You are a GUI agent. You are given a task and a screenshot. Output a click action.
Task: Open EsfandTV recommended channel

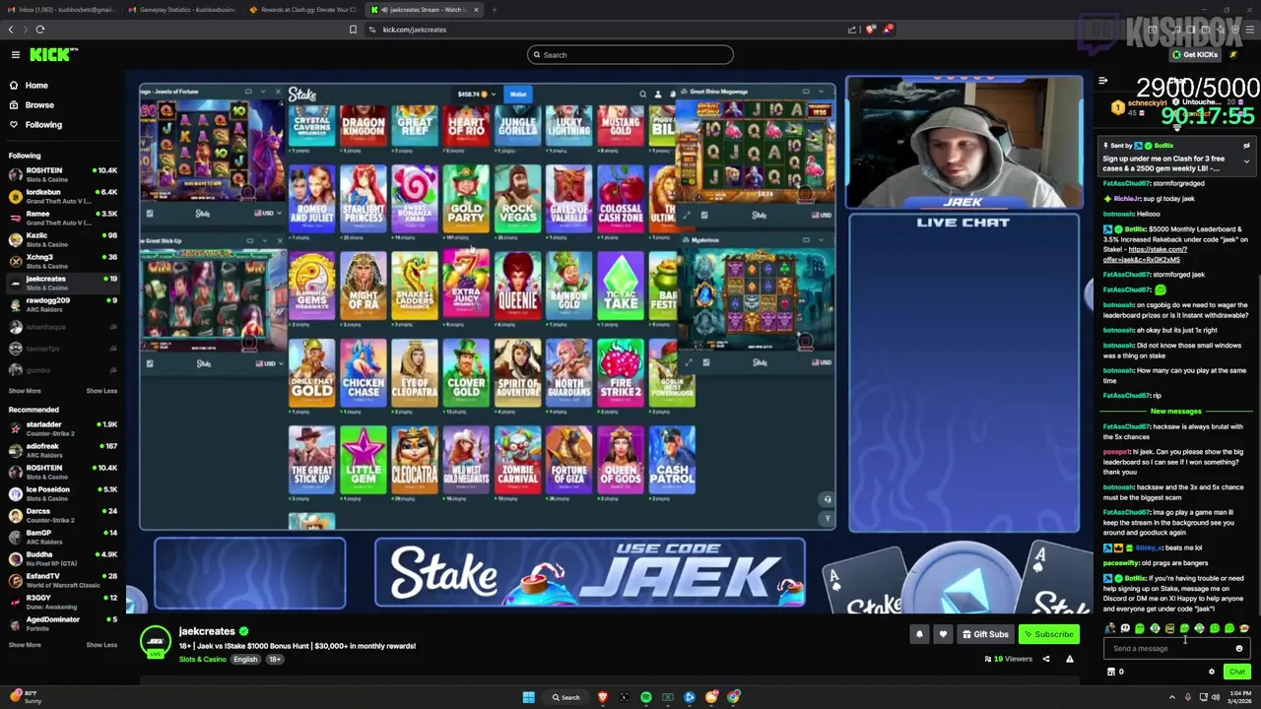click(x=63, y=580)
